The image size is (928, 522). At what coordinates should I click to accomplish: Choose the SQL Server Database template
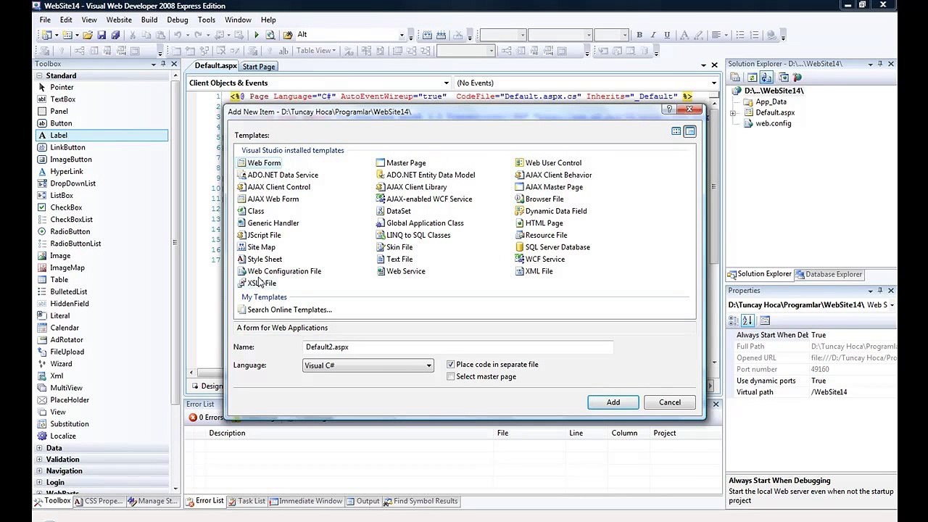[552, 247]
